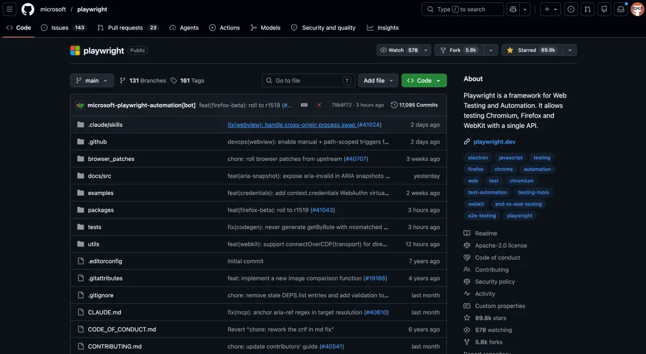Select the chromium topic tag
Image resolution: width=646 pixels, height=354 pixels.
tap(521, 181)
